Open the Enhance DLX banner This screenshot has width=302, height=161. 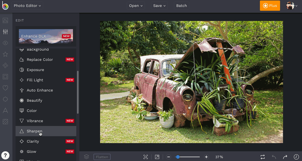(x=46, y=36)
